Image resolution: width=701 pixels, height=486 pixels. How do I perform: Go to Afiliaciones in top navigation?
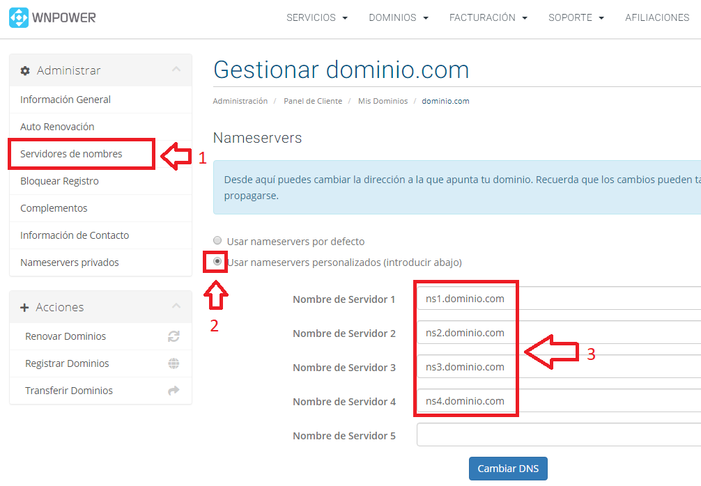tap(656, 17)
